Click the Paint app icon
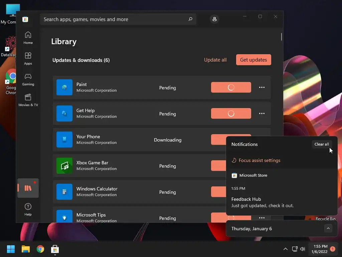Screen dimensions: 342x257 64,87
